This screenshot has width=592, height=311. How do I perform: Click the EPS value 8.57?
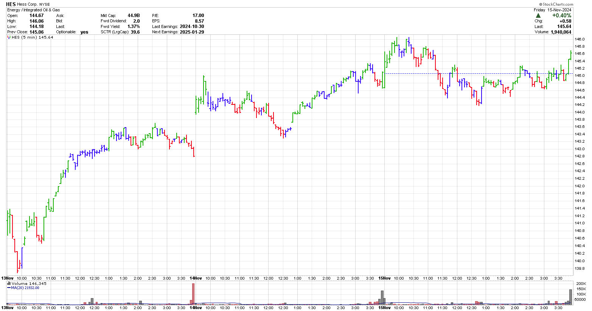(199, 21)
